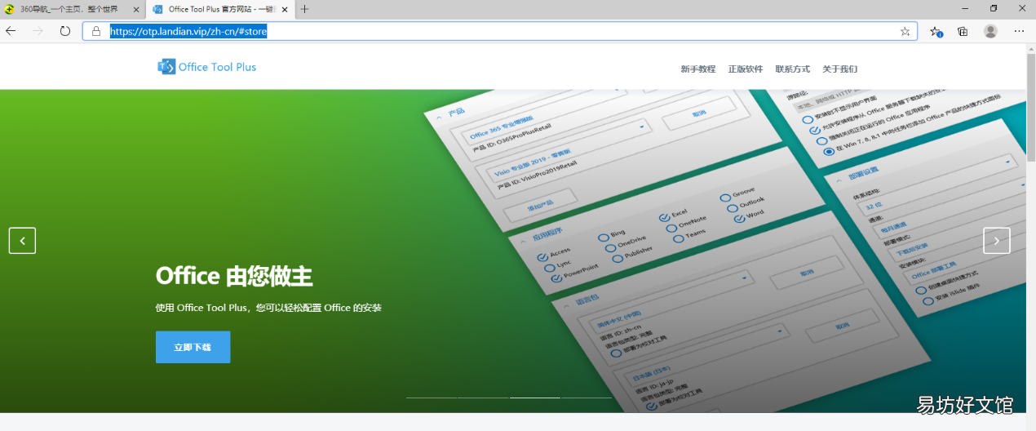The image size is (1036, 431).
Task: Show previous slide with left arrow
Action: [x=22, y=241]
